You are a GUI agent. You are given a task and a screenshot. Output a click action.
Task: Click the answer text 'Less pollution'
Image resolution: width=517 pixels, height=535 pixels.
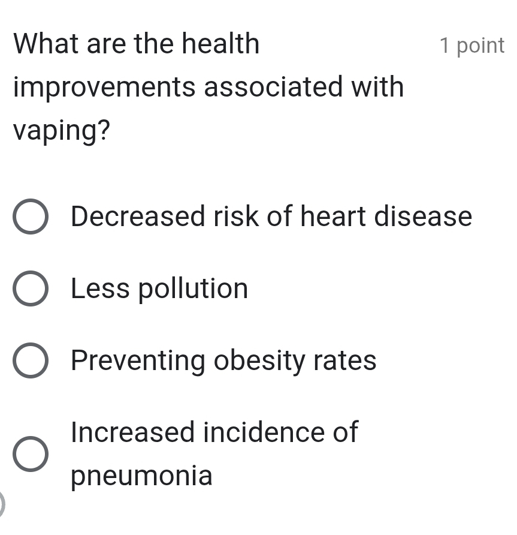coord(159,289)
